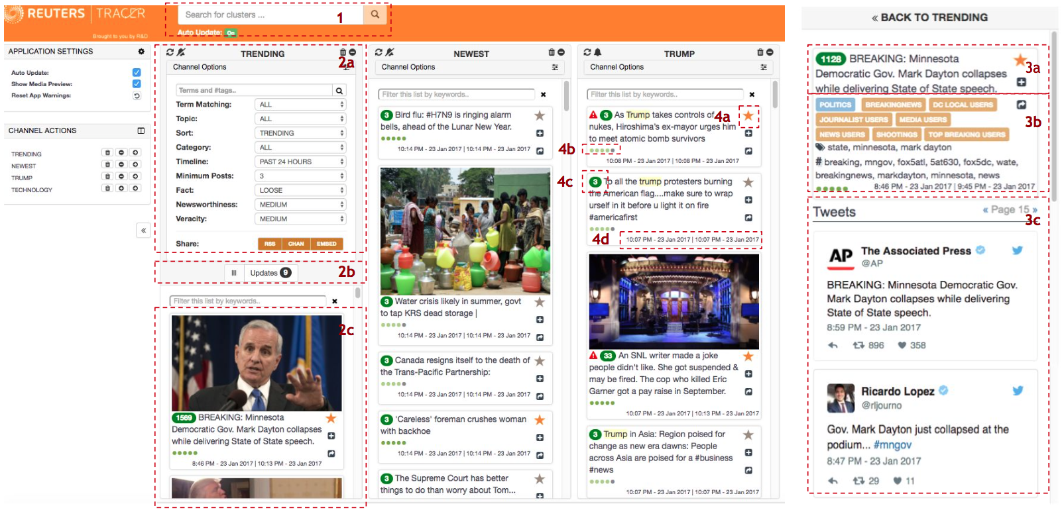
Task: Click the Channel Actions column layout icon
Action: pos(141,131)
